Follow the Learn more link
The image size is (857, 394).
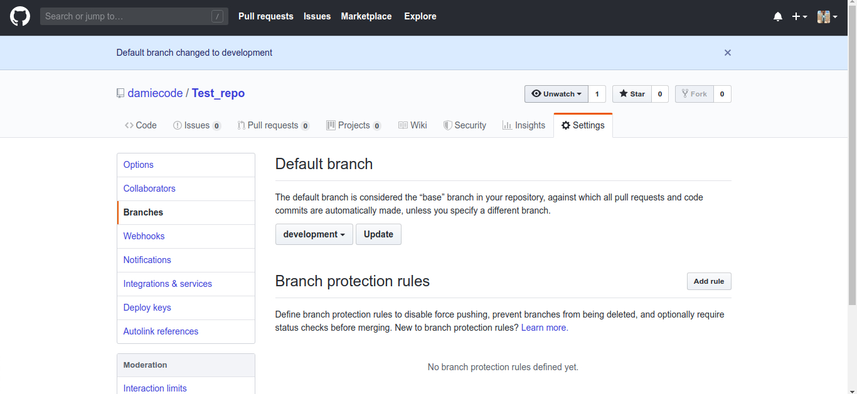click(545, 328)
